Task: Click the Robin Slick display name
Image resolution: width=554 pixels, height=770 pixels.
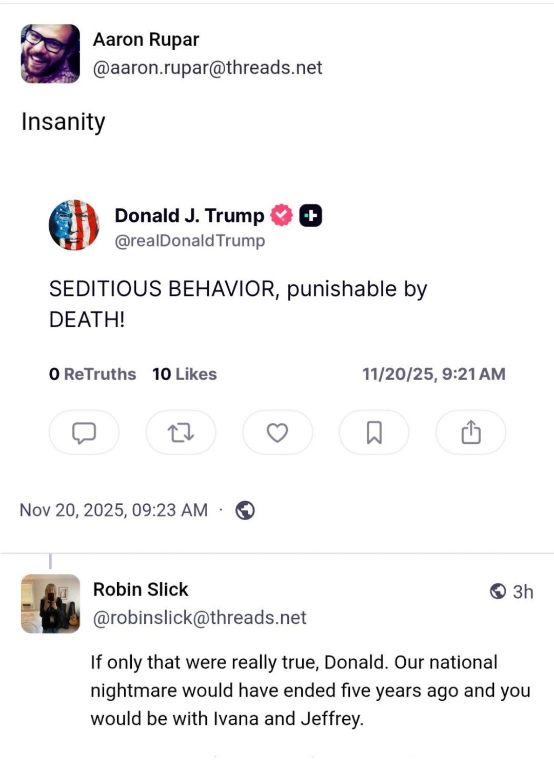Action: coord(141,589)
